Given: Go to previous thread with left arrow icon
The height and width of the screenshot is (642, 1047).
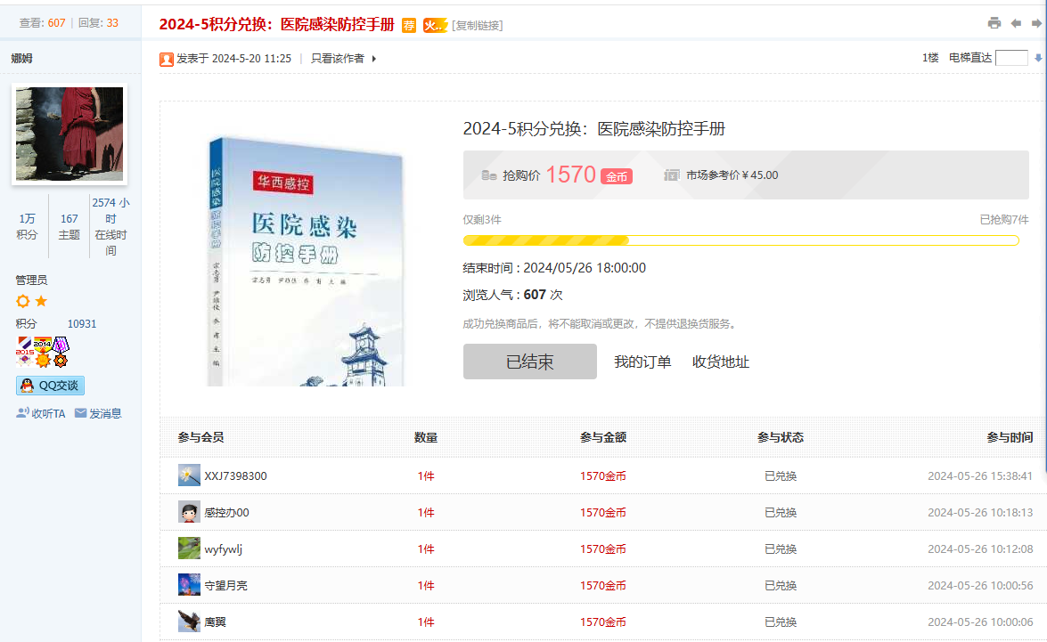Looking at the screenshot, I should click(1016, 24).
